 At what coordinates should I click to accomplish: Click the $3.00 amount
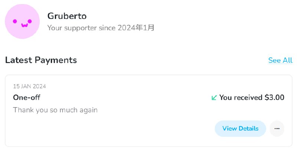274,98
